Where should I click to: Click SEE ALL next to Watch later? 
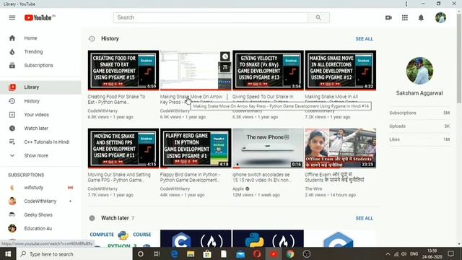pos(364,218)
